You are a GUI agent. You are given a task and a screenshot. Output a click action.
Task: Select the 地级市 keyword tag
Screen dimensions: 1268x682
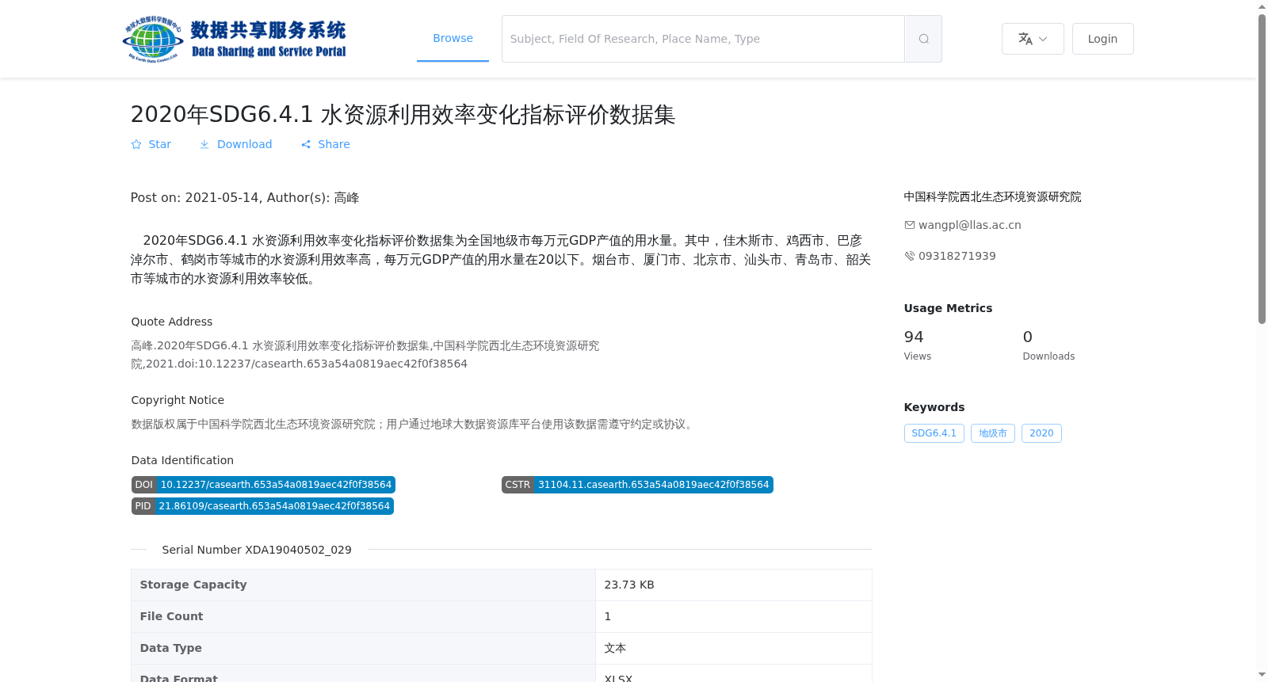point(992,433)
